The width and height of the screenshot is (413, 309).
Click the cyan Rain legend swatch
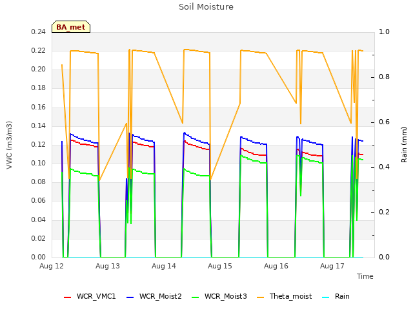(325, 297)
